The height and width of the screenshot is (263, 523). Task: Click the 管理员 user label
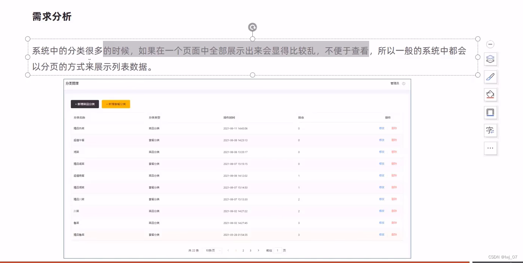point(395,83)
